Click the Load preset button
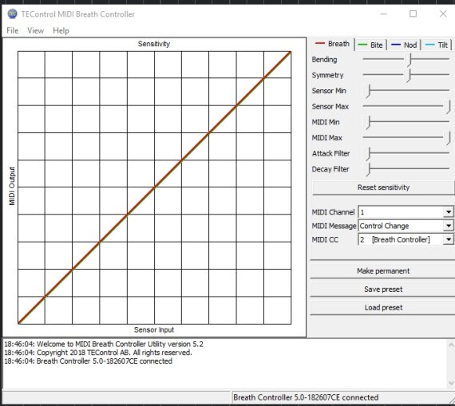Image resolution: width=455 pixels, height=406 pixels. click(383, 308)
